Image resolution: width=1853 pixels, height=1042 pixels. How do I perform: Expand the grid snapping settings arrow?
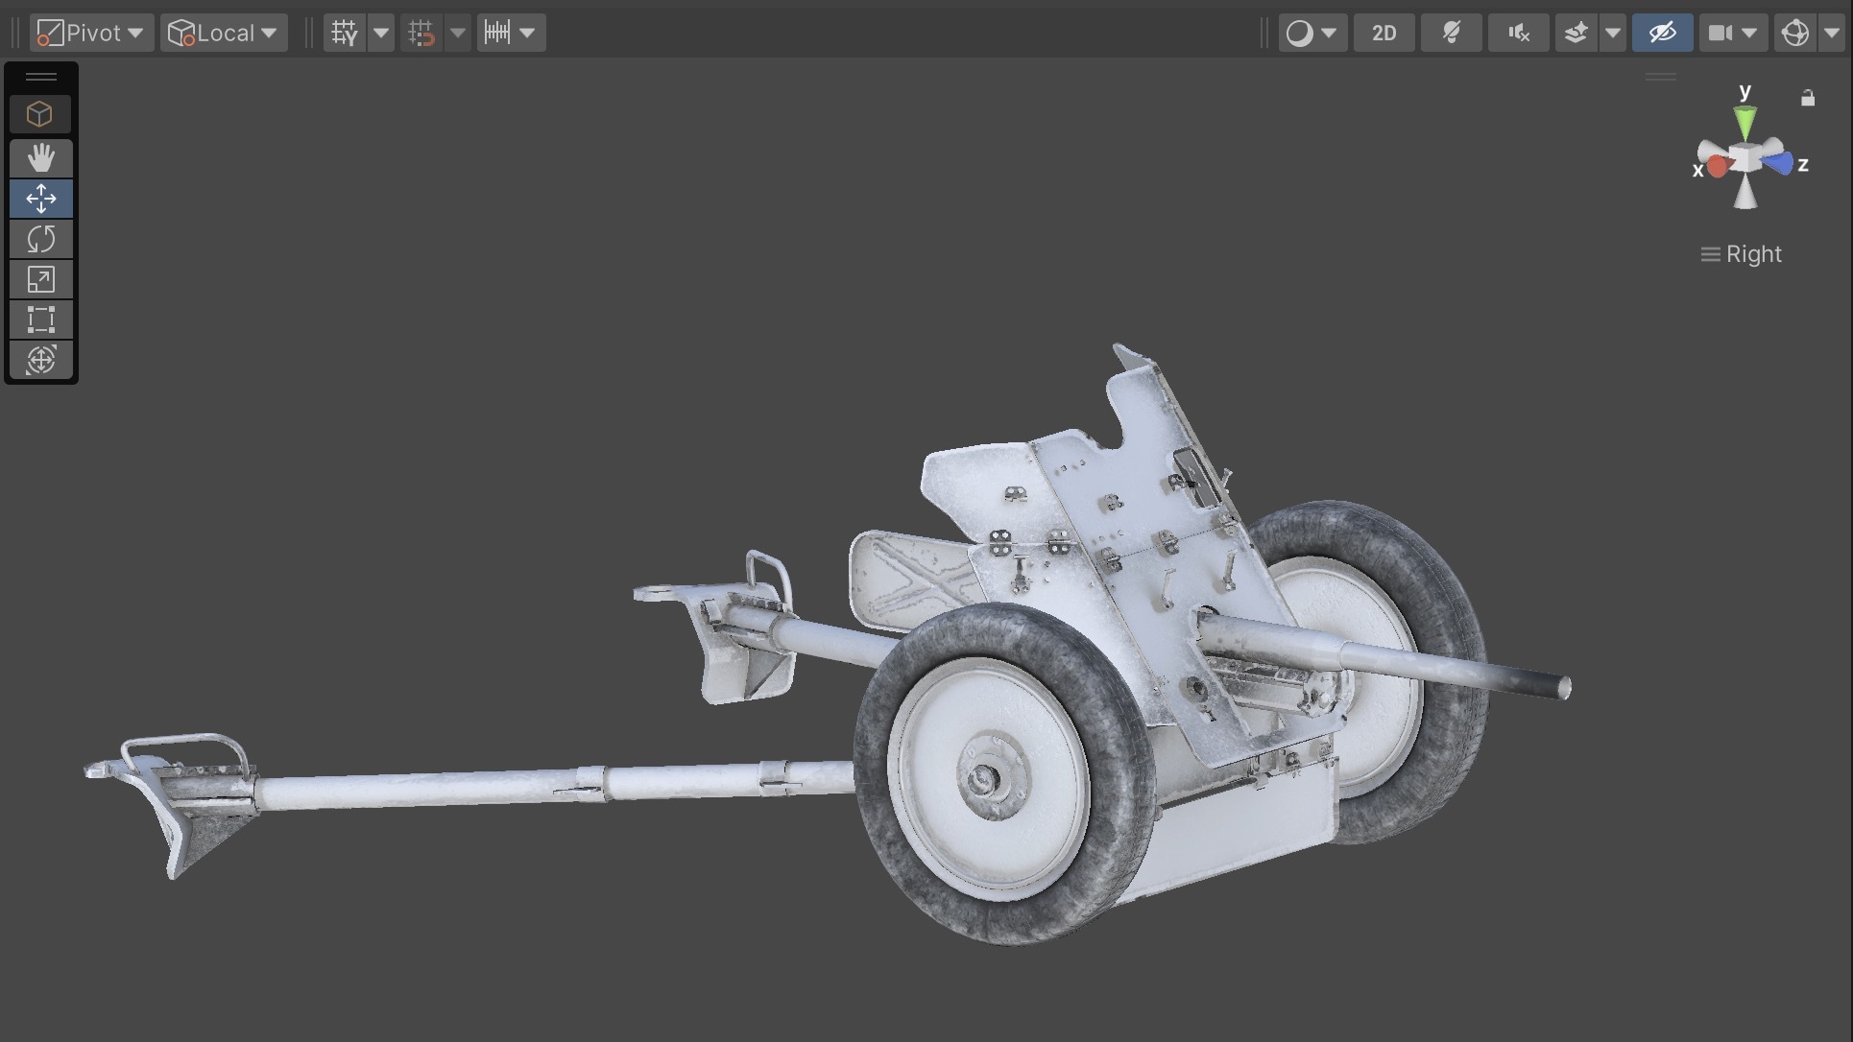pyautogui.click(x=458, y=33)
